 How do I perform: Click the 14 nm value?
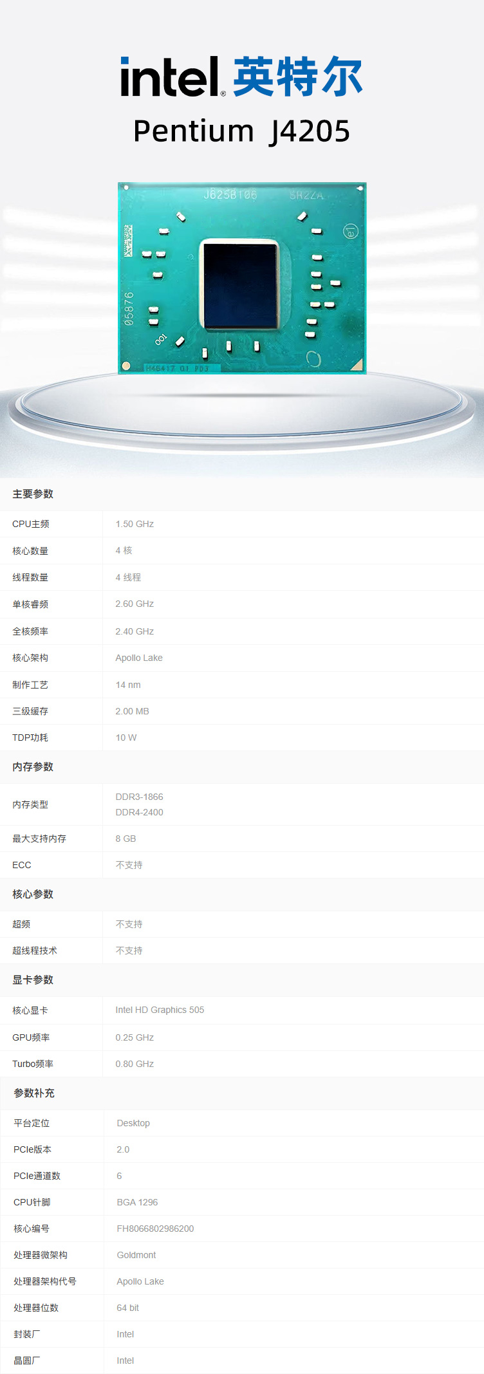pos(128,685)
